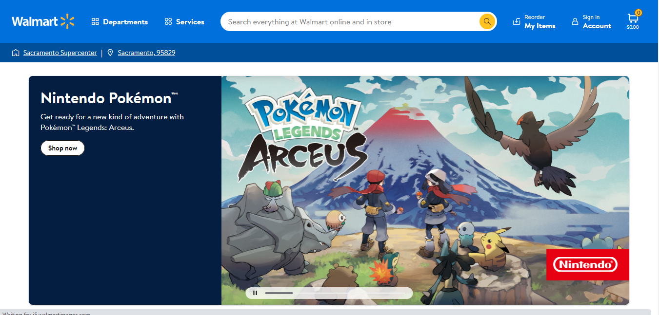Click the Services circles icon
Image resolution: width=659 pixels, height=315 pixels.
[x=168, y=22]
